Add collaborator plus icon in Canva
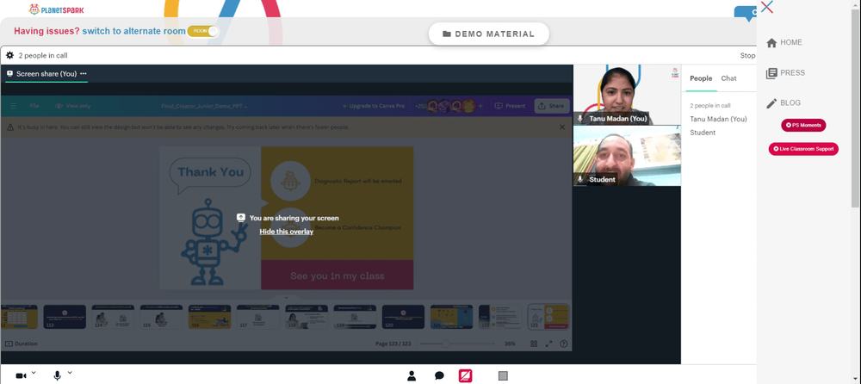The height and width of the screenshot is (384, 861). tap(480, 106)
